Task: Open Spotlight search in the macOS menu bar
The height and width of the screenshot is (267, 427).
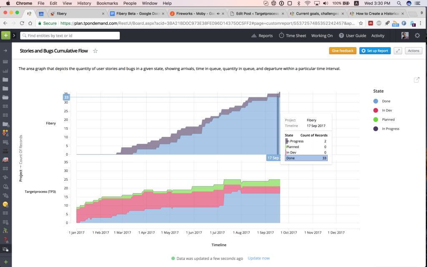Action: click(x=399, y=3)
